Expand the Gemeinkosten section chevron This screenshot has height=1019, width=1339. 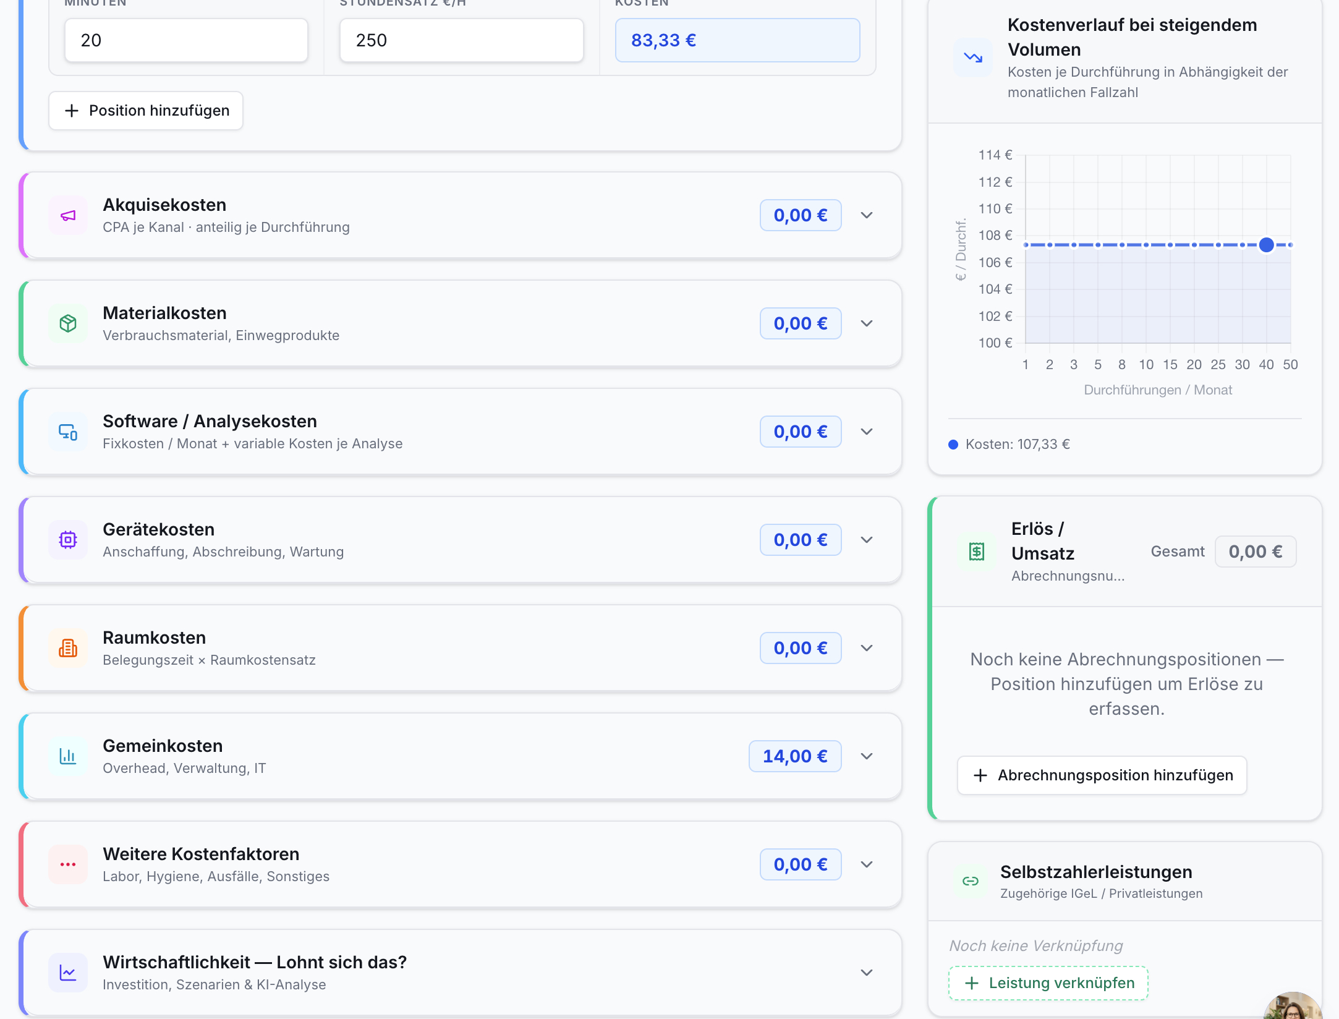tap(867, 756)
